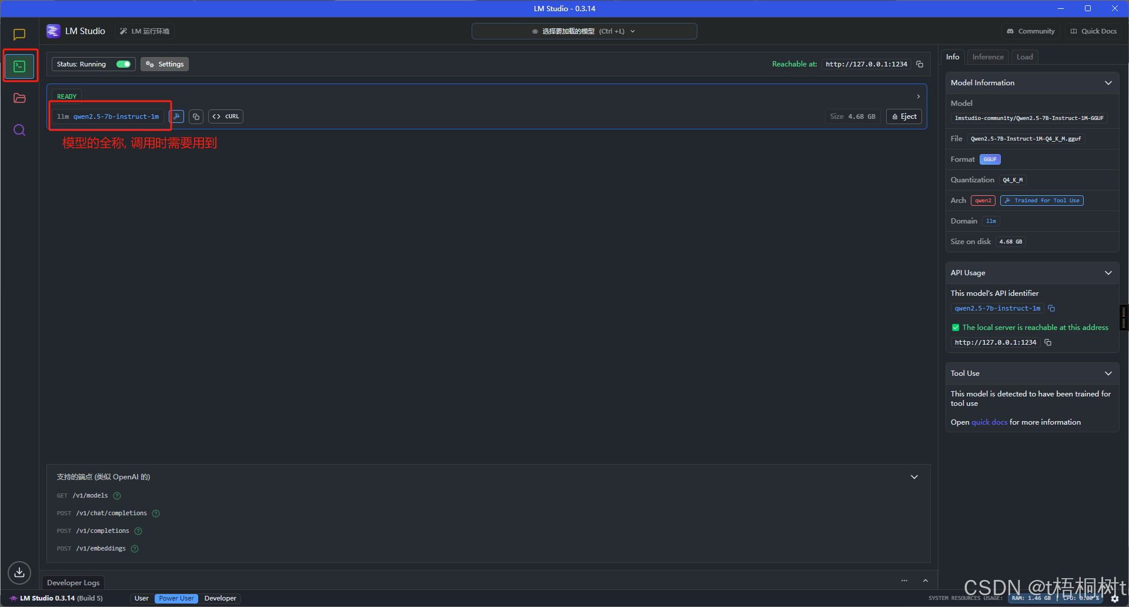Open help for POST /v1/completions endpoint

[138, 531]
